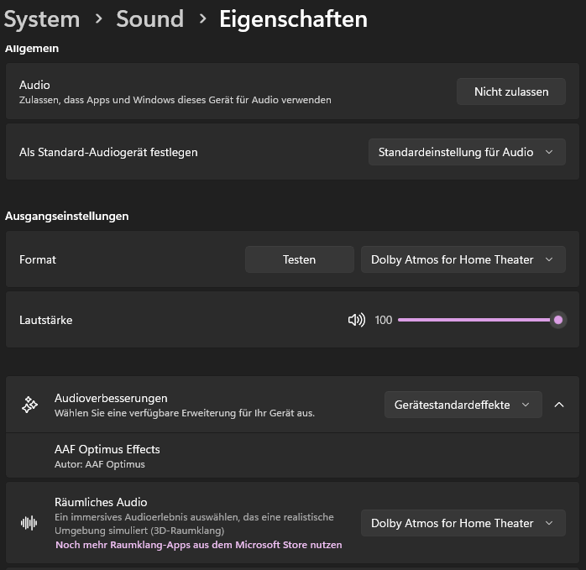Screen dimensions: 586x570
Task: Open the Microsoft Store Raumklang-Apps link
Action: pos(199,545)
